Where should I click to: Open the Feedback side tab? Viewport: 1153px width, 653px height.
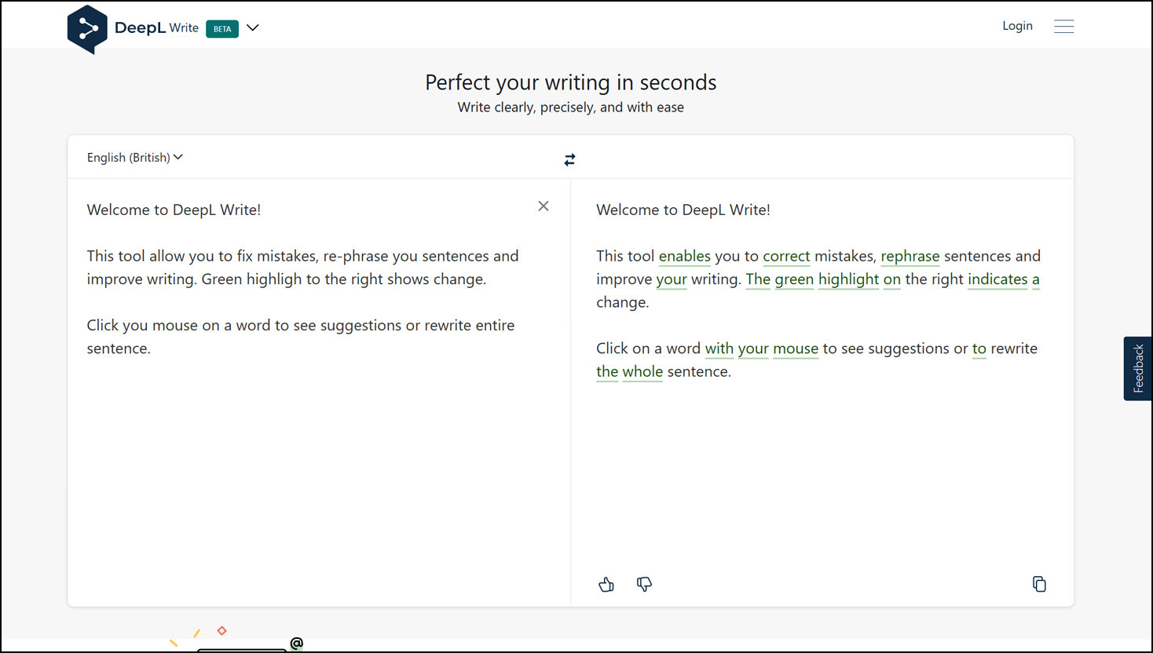pos(1138,369)
